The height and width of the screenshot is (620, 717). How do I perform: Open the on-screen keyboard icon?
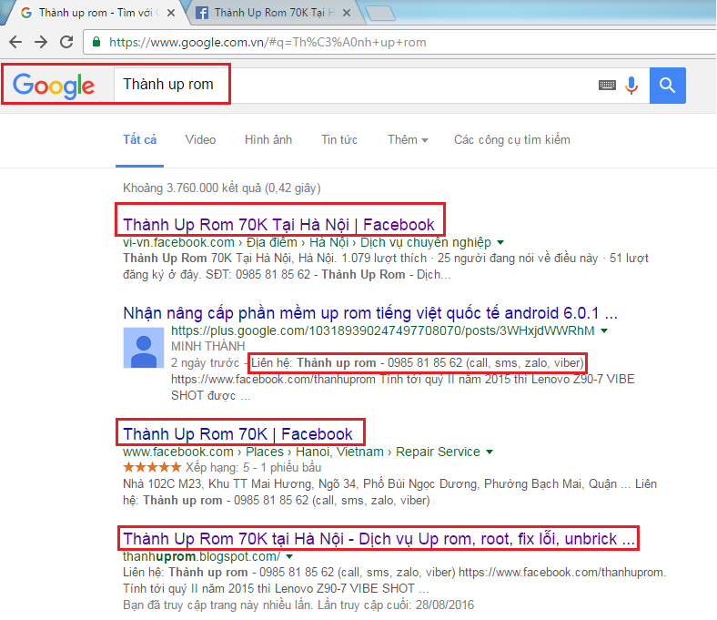click(606, 85)
